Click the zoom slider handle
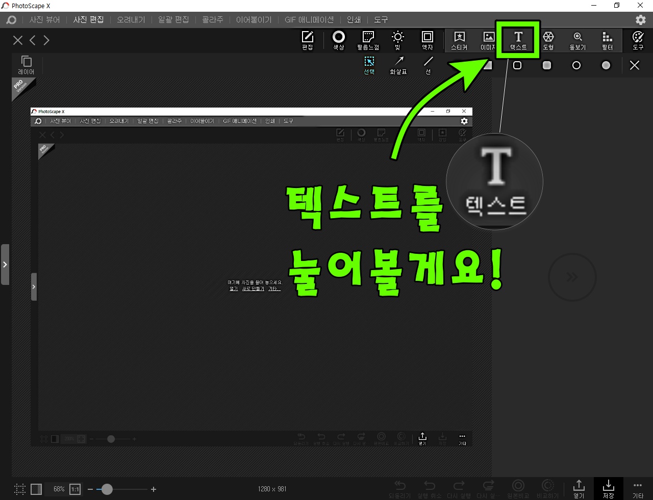653x500 pixels. tap(107, 489)
